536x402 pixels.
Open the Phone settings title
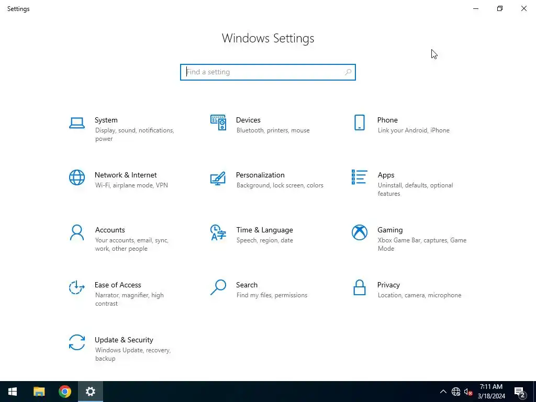[387, 120]
